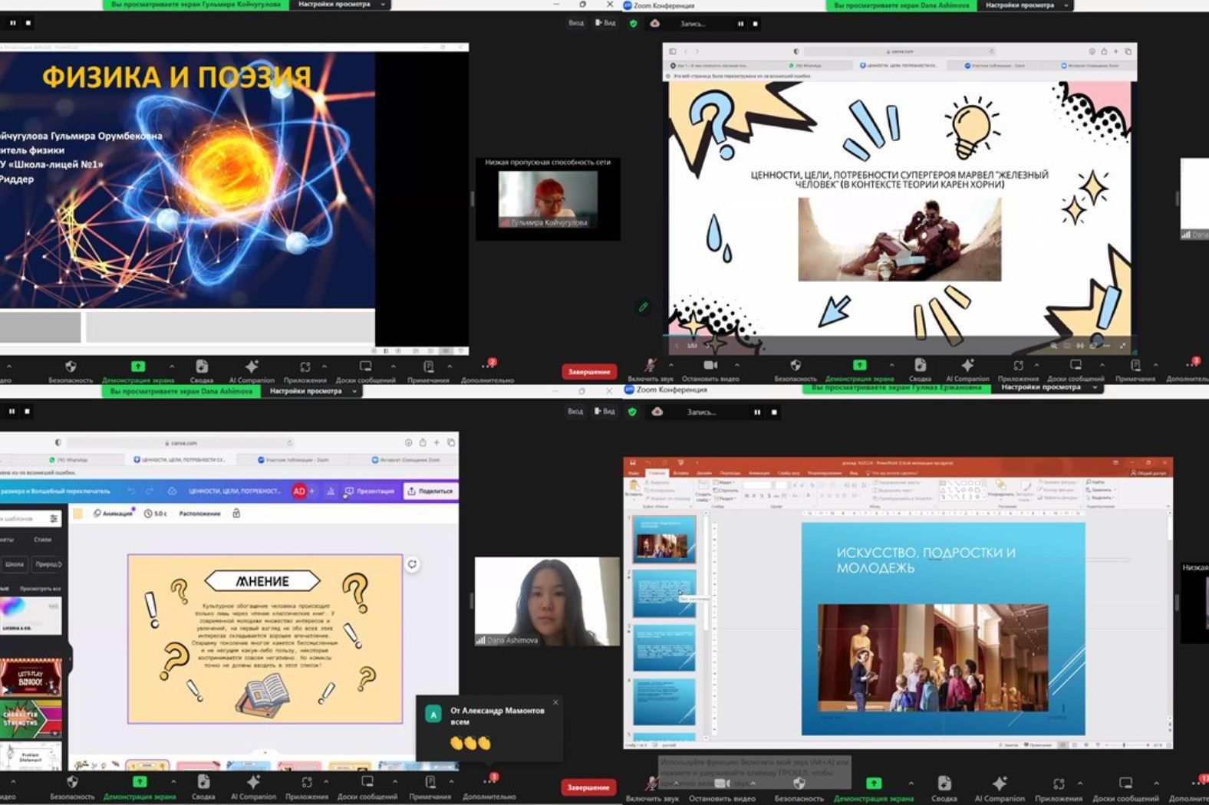Unmute the microphone in the Iron Man window
This screenshot has height=805, width=1209.
coord(651,367)
